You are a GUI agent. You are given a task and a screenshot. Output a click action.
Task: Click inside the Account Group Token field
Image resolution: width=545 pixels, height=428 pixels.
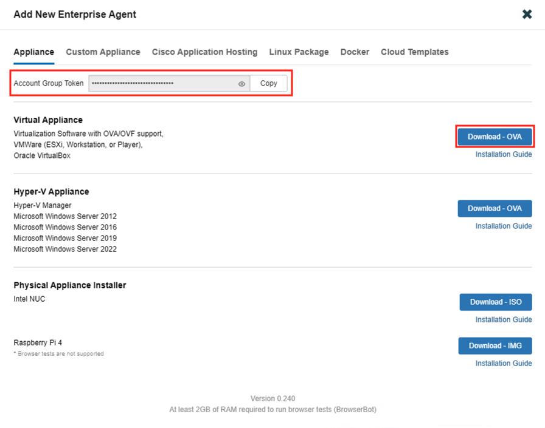point(161,84)
